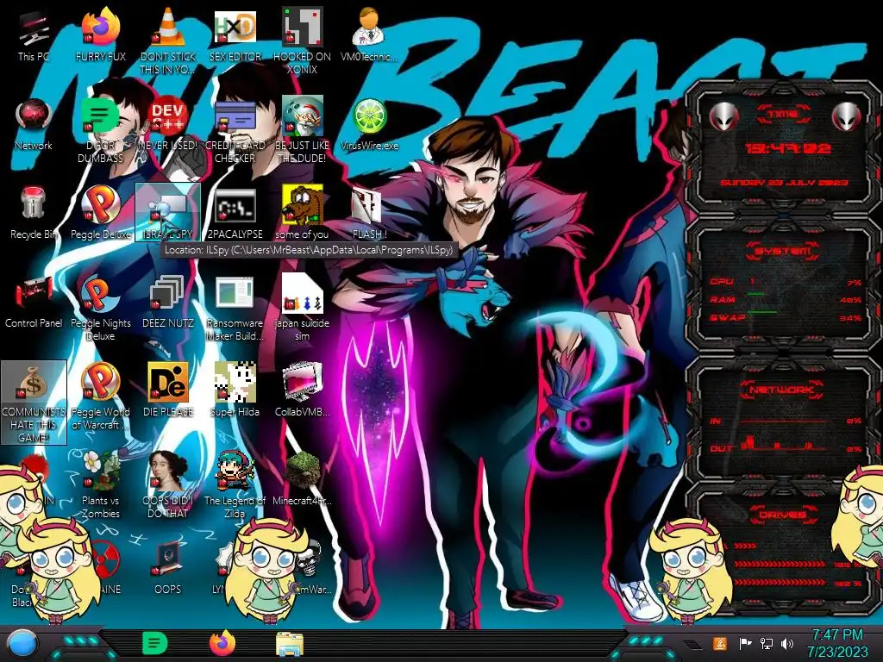
Task: Select the green chat shortcut on desktop
Action: pos(101,116)
